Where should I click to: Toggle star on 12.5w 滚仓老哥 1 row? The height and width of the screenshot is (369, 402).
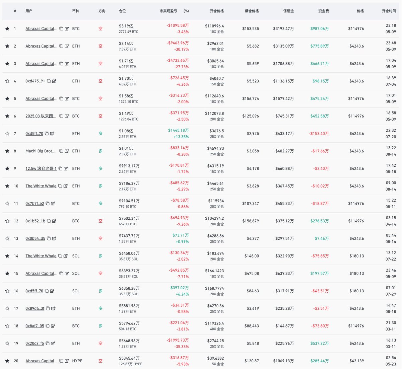[x=7, y=168]
